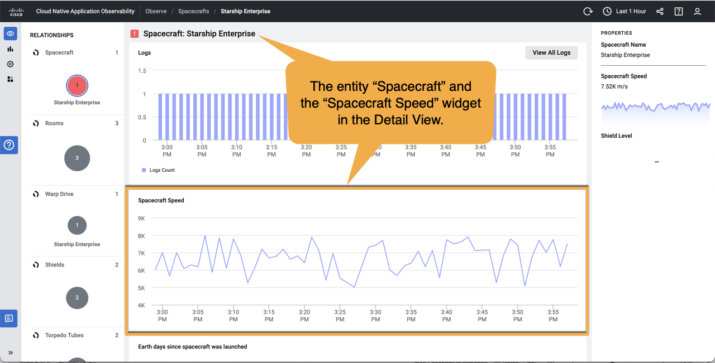
Task: Click the refresh icon in top bar
Action: (x=589, y=11)
